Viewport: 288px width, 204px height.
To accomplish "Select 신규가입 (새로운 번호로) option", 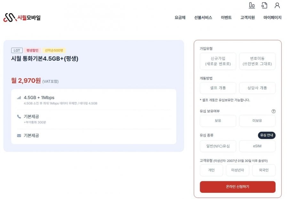I will pos(218,61).
